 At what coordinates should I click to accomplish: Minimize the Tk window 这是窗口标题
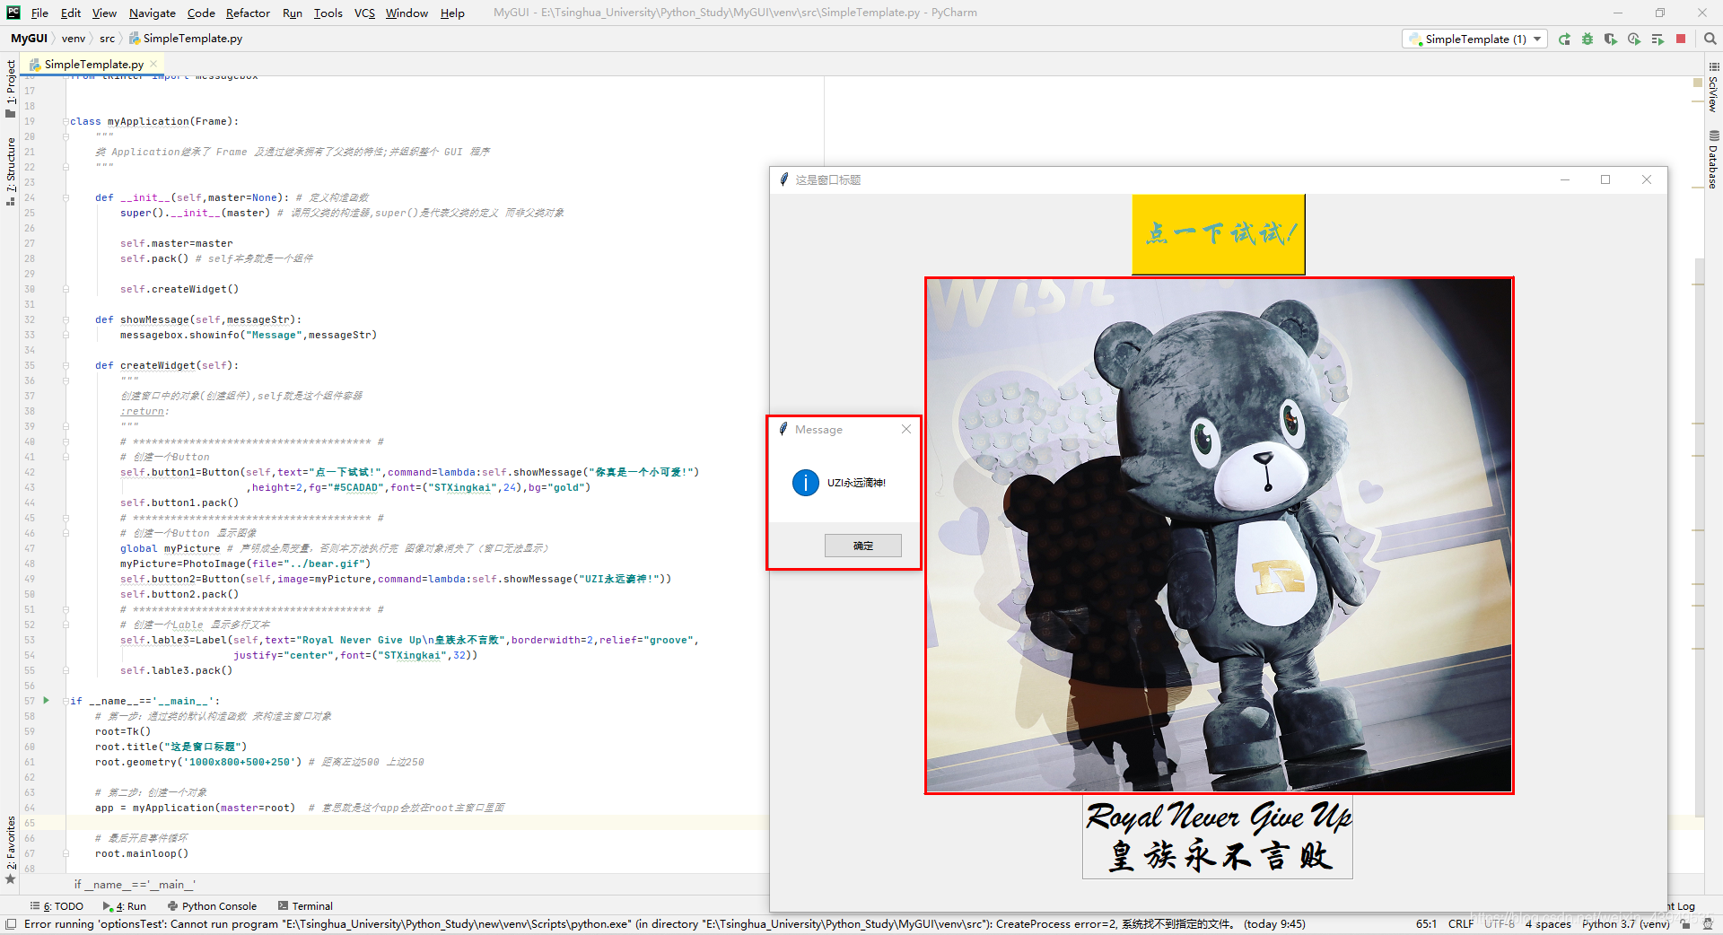1564,179
